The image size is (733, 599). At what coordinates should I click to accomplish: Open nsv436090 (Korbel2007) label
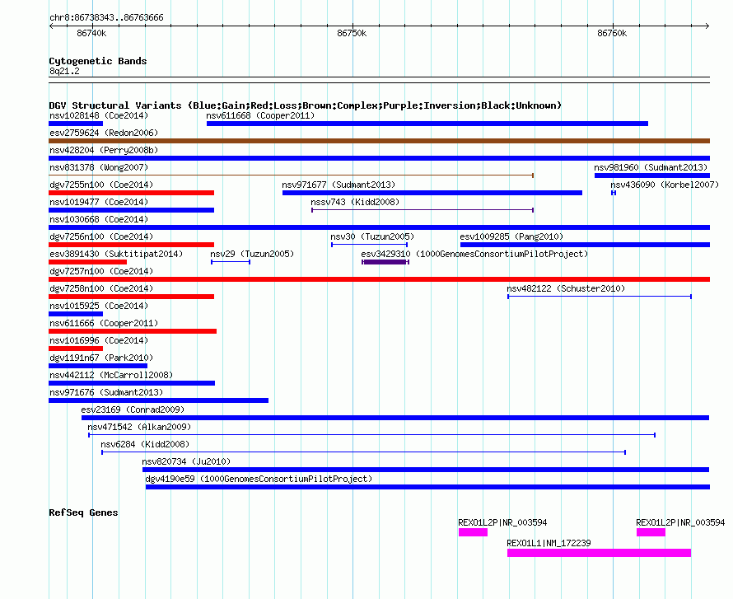pos(665,185)
